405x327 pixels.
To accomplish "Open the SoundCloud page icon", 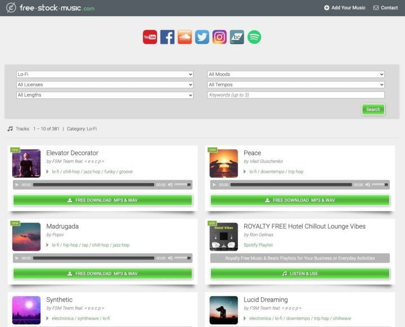I will coord(184,37).
